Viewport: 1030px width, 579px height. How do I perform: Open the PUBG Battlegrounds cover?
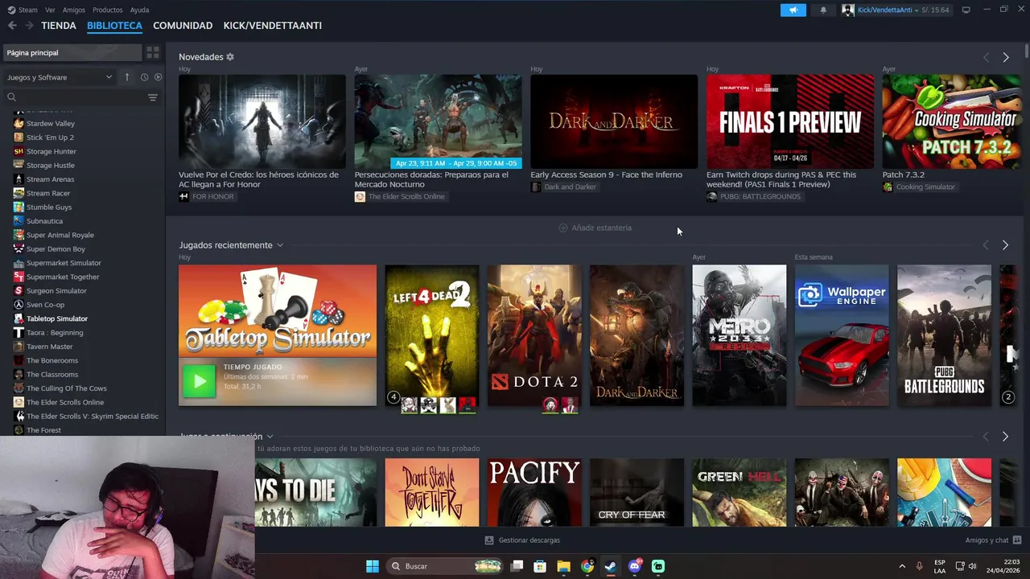pos(944,335)
